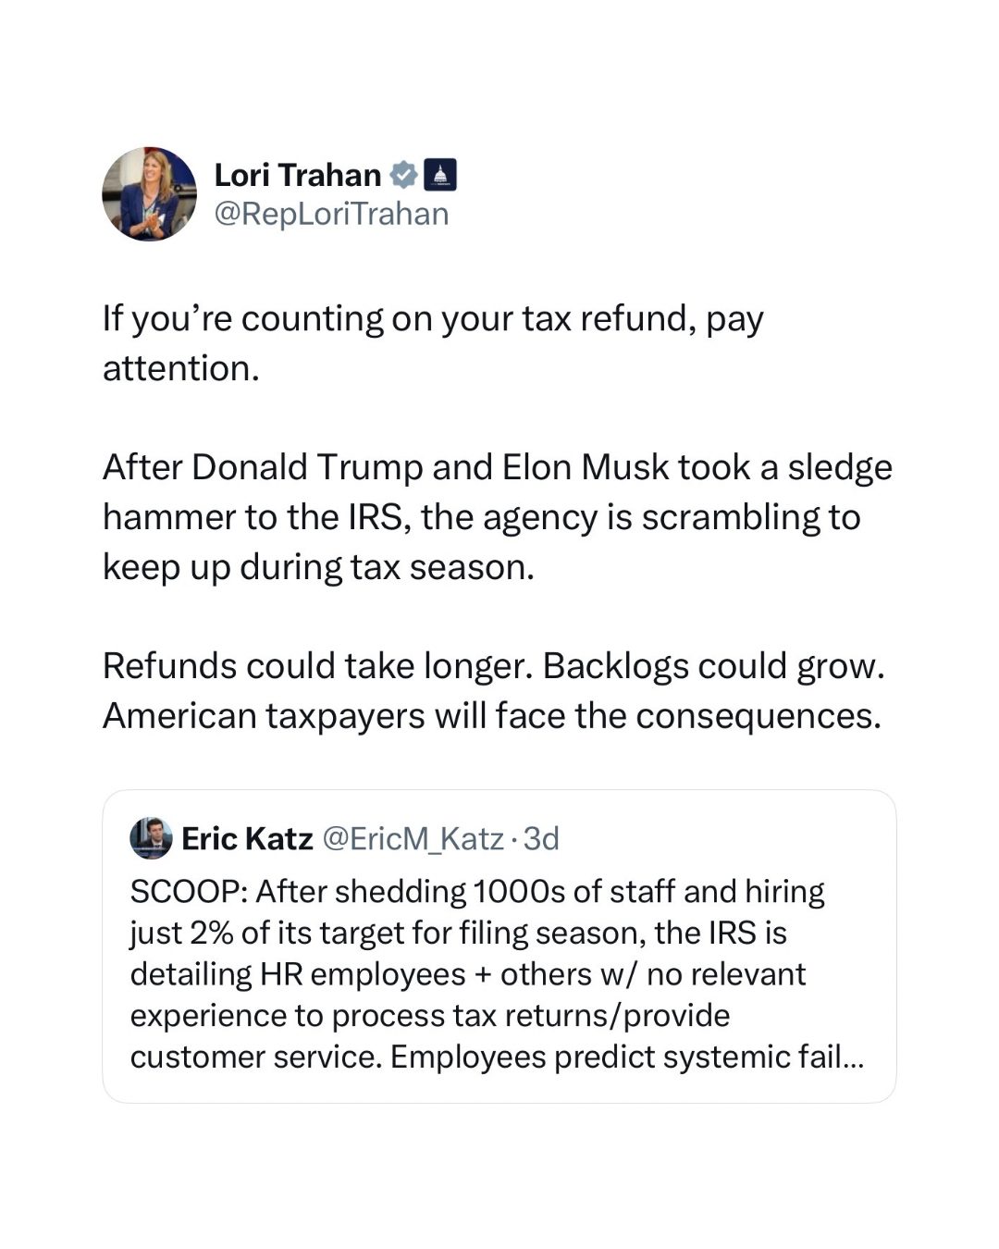The width and height of the screenshot is (999, 1249).
Task: Click "American taxpayers will face the consequences." line
Action: click(491, 716)
